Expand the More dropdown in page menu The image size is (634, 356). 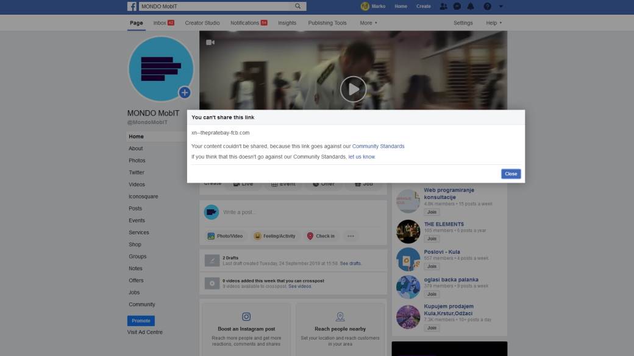pyautogui.click(x=368, y=23)
